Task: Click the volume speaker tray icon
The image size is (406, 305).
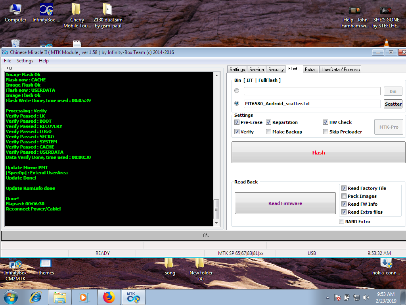Action: [x=366, y=297]
